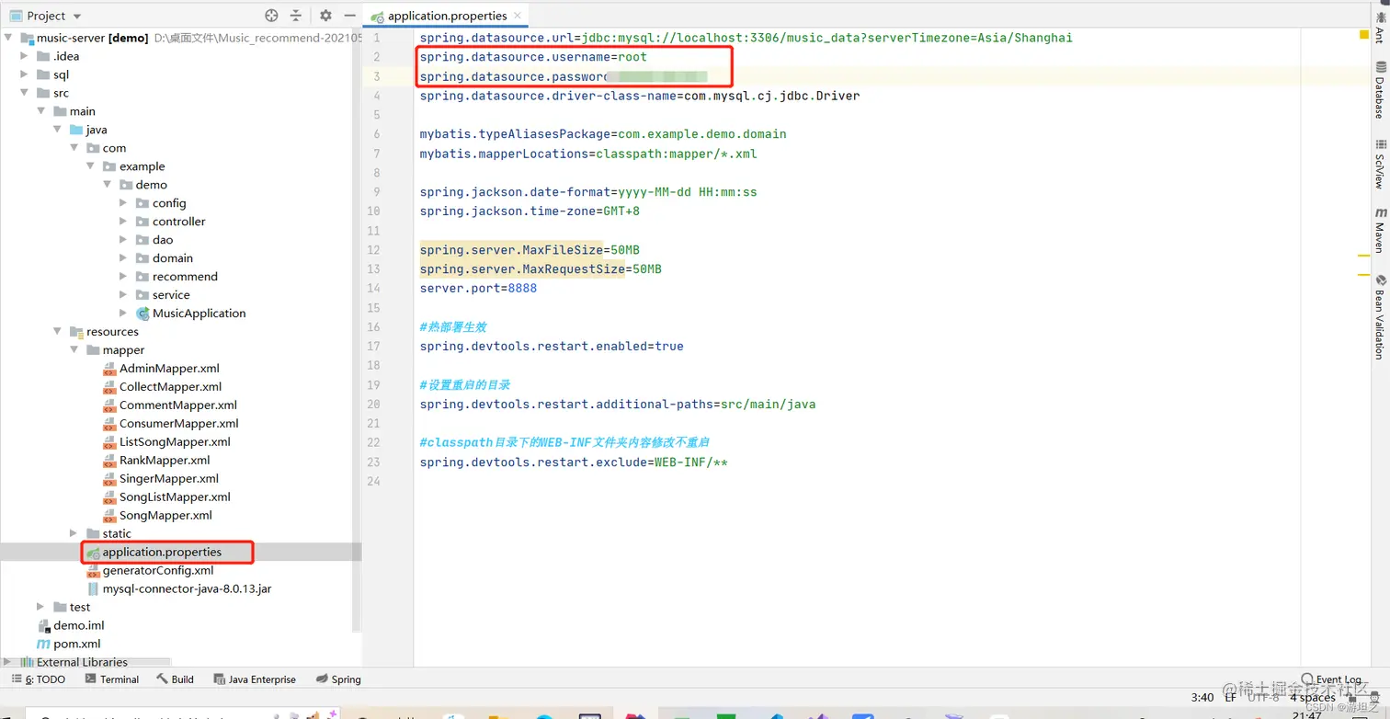Expand the .idea folder
The image size is (1390, 719).
[x=25, y=56]
